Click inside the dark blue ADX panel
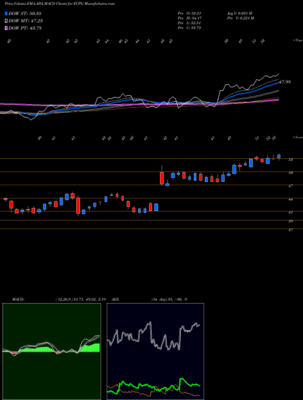The image size is (303, 400). click(x=155, y=352)
